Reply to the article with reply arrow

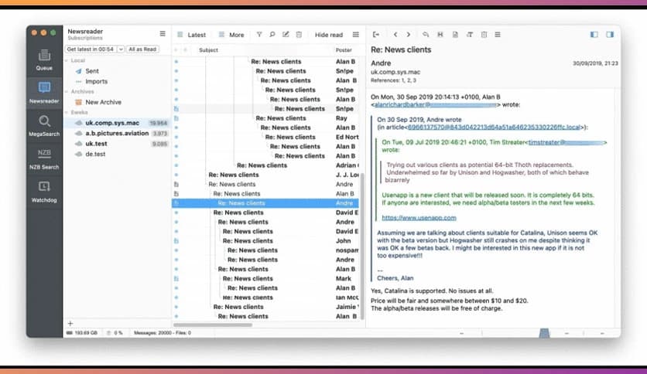tap(426, 35)
